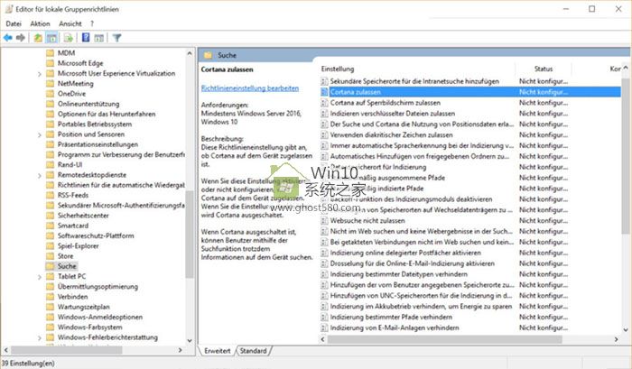Open the Help toolbar icon
The image size is (632, 369).
tap(86, 38)
